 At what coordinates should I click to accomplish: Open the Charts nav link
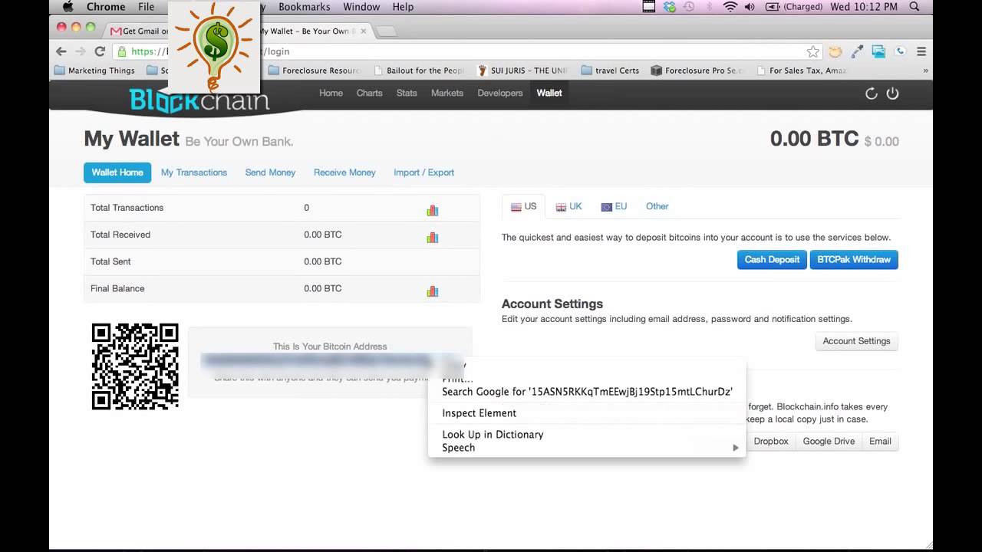(x=369, y=93)
